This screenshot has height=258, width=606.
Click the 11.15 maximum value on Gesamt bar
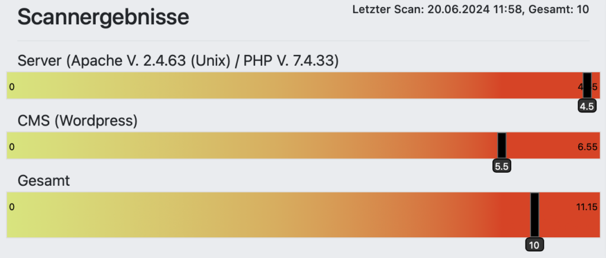(586, 207)
